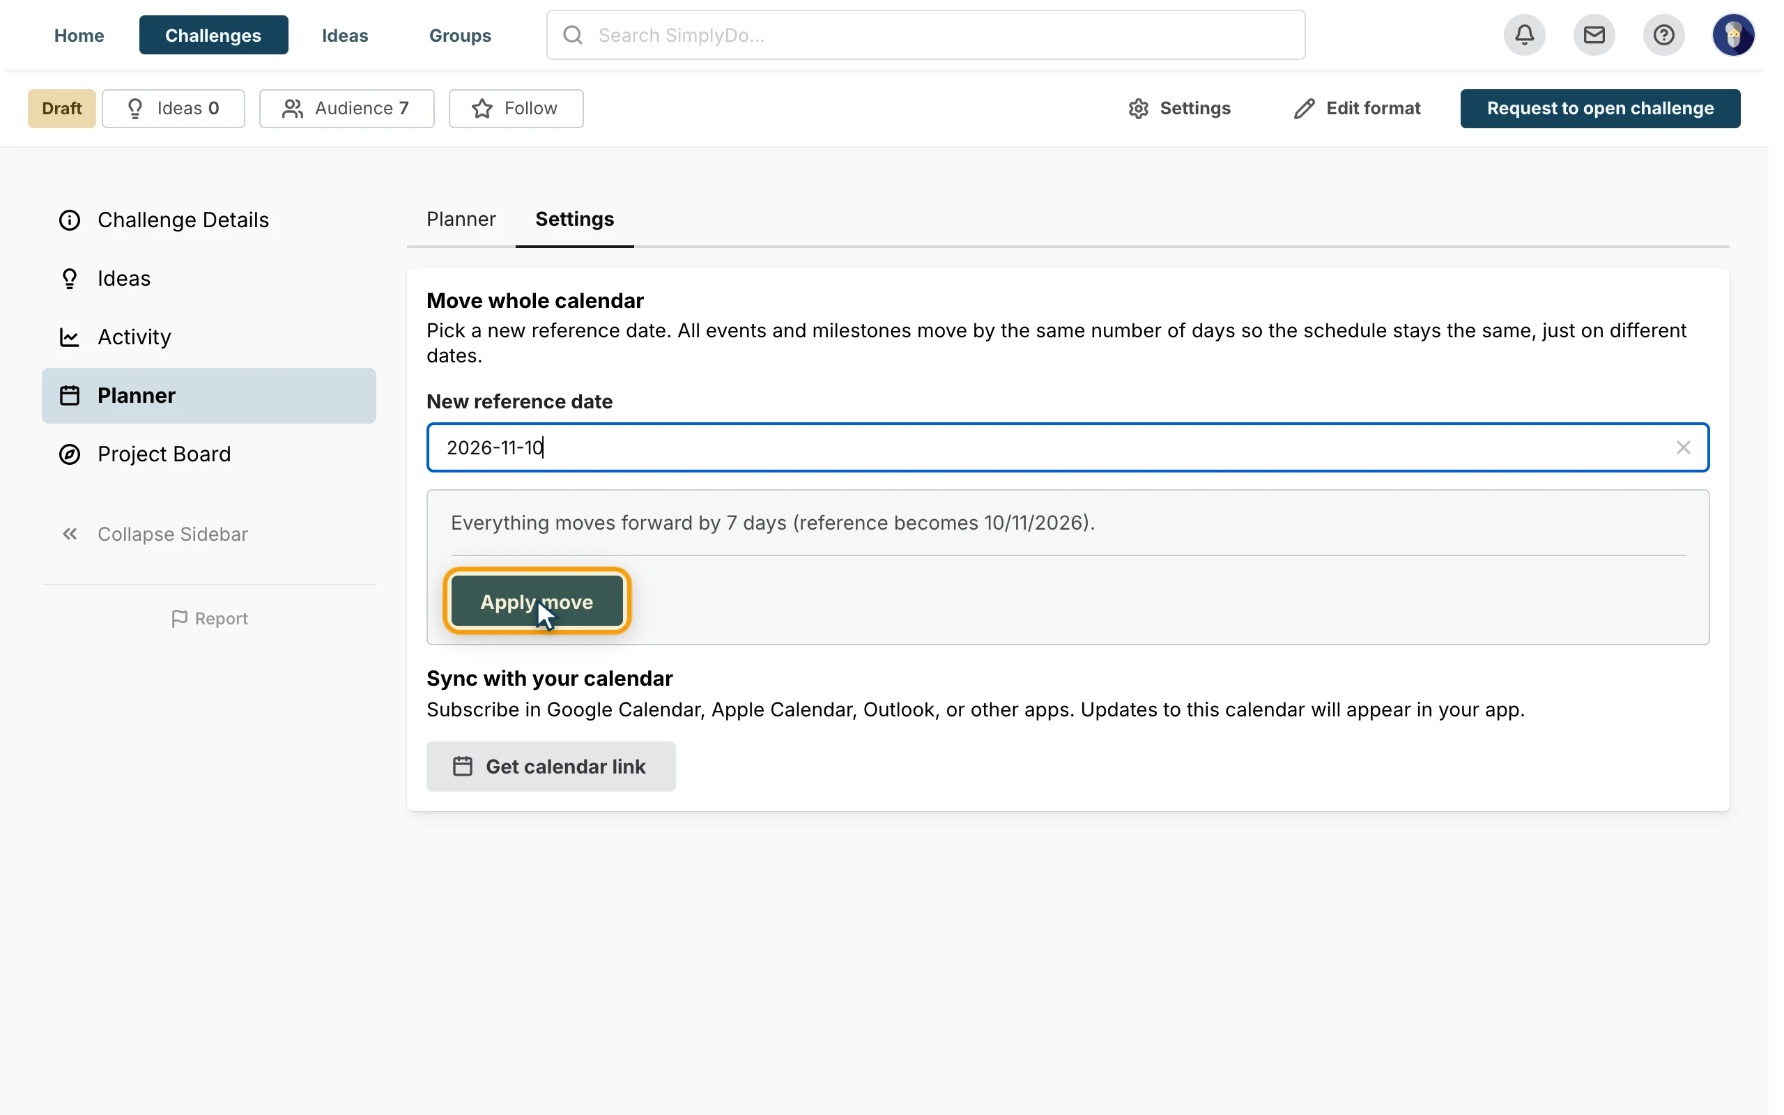This screenshot has height=1115, width=1784.
Task: Toggle Follow with the star button
Action: [516, 109]
